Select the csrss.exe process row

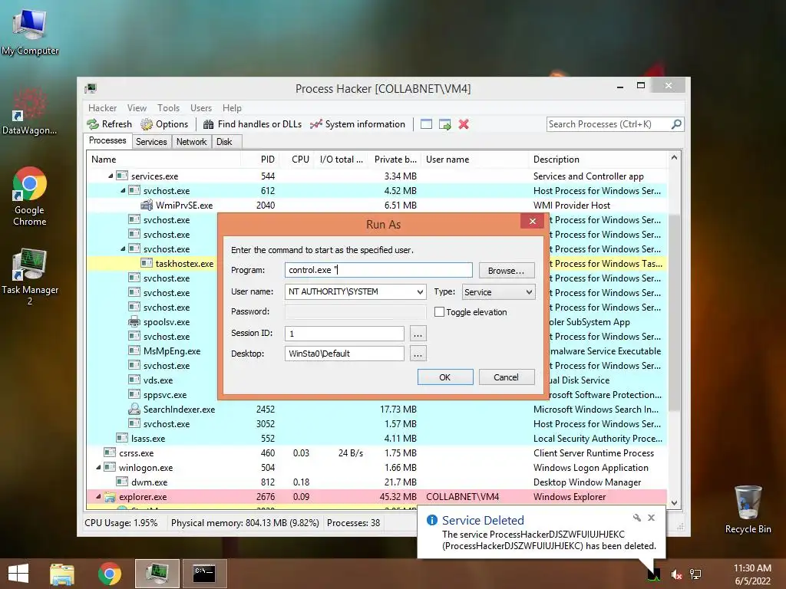click(376, 452)
